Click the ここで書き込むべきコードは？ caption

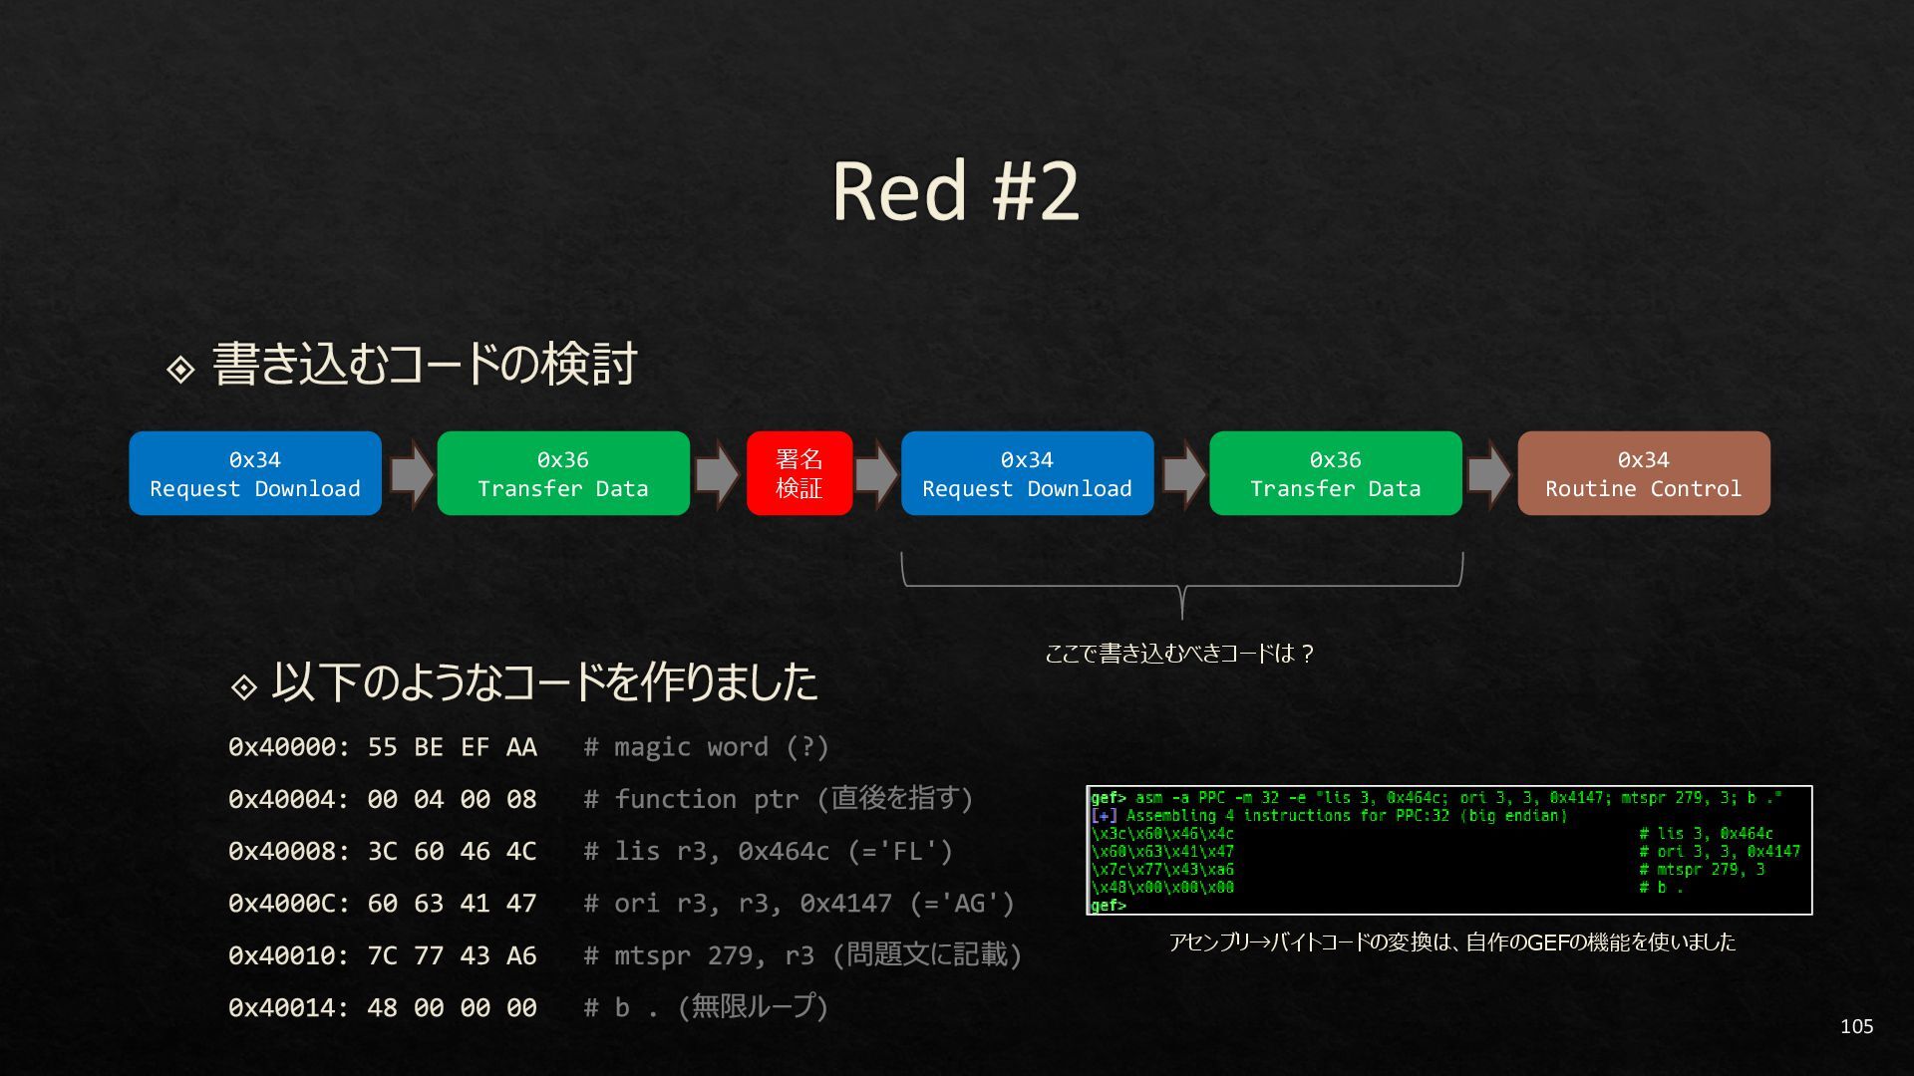point(1179,654)
